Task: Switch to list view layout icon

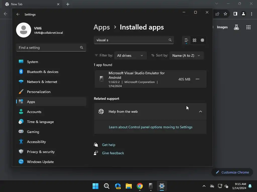Action: [x=186, y=40]
